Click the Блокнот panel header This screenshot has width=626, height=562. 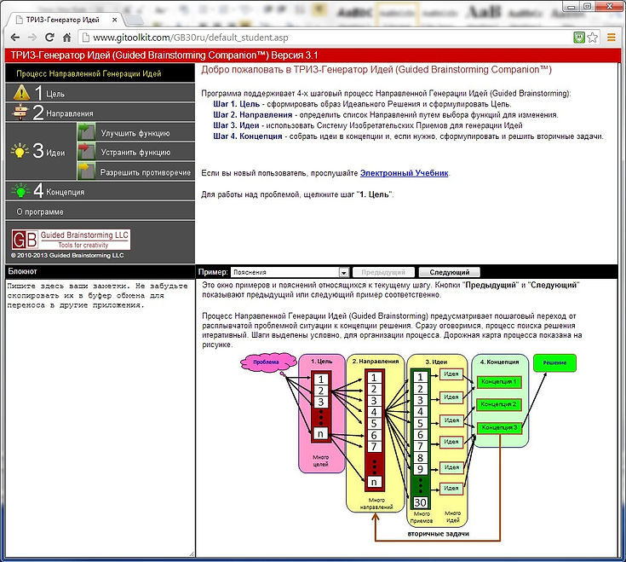tap(100, 271)
